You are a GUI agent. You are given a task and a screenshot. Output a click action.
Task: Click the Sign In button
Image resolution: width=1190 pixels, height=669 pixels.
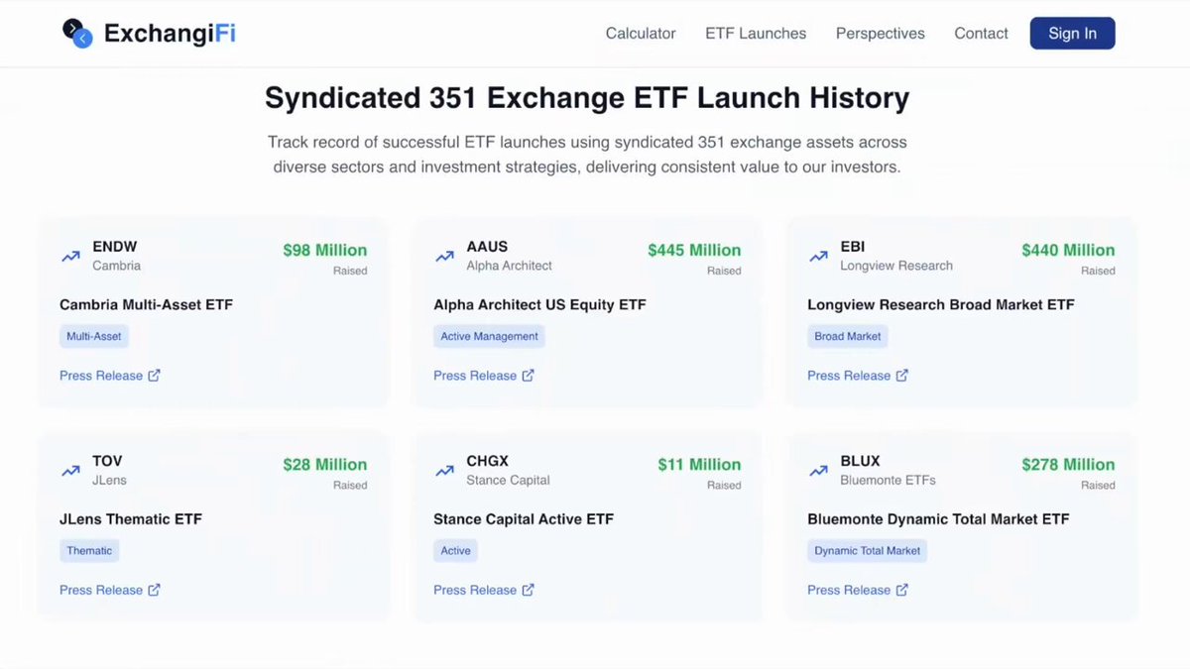(1072, 34)
